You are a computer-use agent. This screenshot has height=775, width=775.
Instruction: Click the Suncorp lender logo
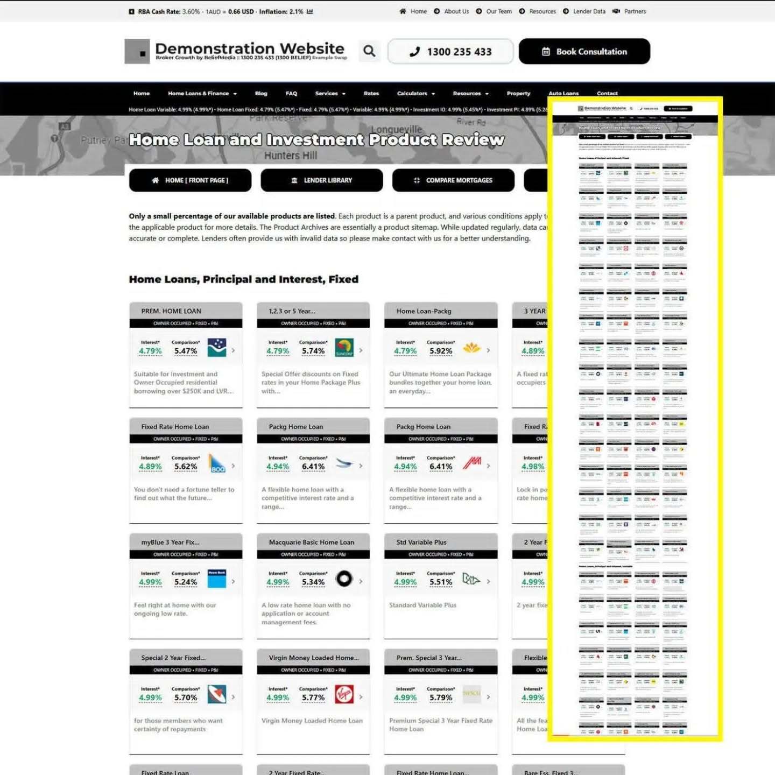[x=344, y=348]
